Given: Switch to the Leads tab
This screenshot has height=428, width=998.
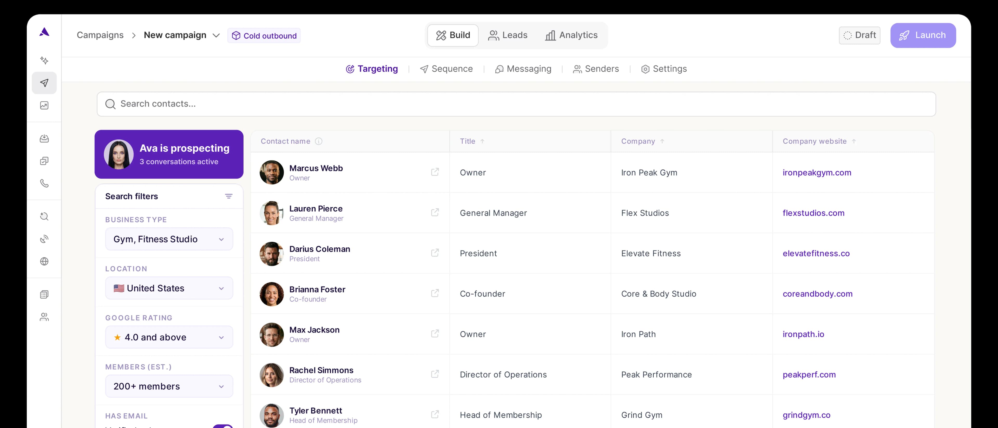Looking at the screenshot, I should (508, 35).
